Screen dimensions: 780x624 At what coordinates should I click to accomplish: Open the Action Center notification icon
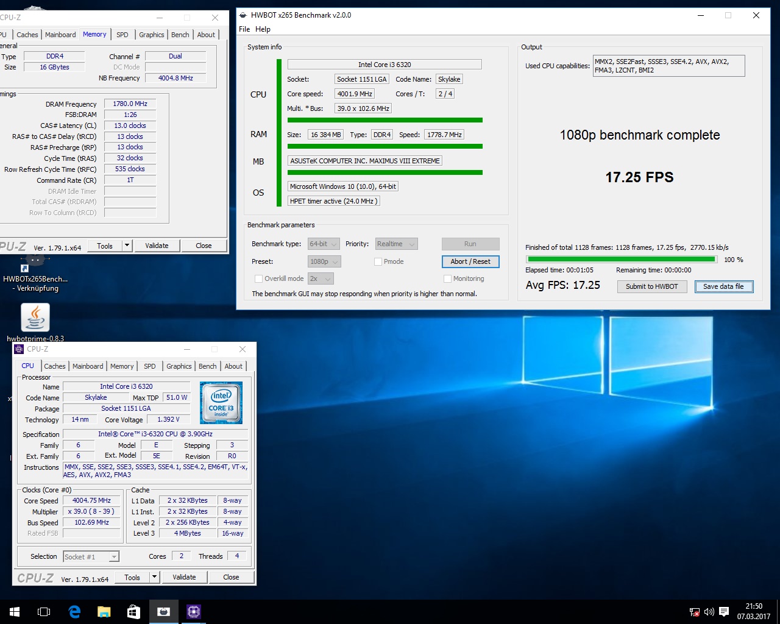[x=724, y=612]
